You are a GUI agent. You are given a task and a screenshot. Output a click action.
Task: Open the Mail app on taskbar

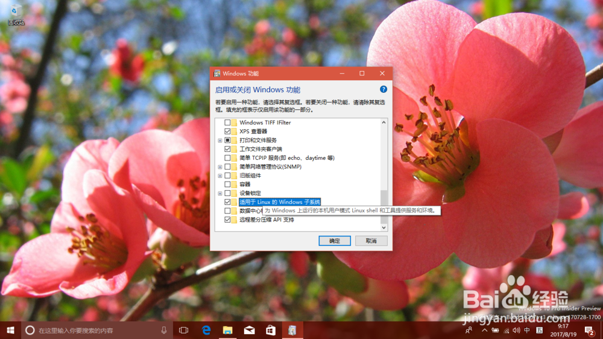(x=249, y=330)
